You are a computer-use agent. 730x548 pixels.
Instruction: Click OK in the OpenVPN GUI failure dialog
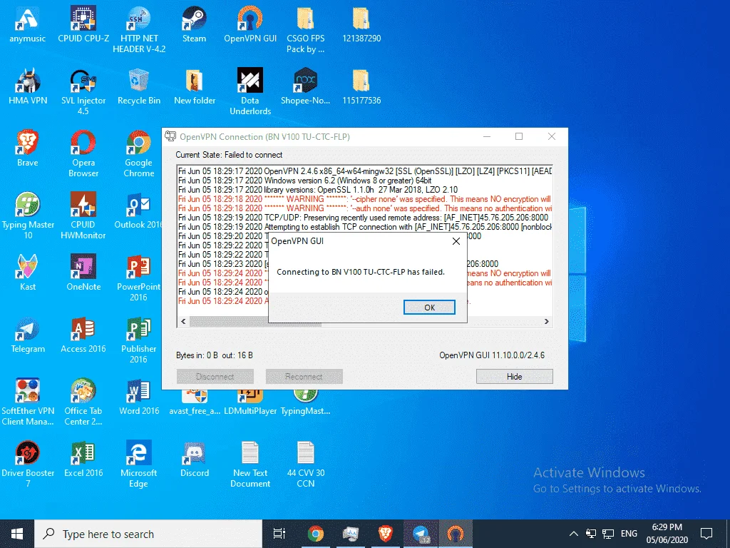(429, 308)
